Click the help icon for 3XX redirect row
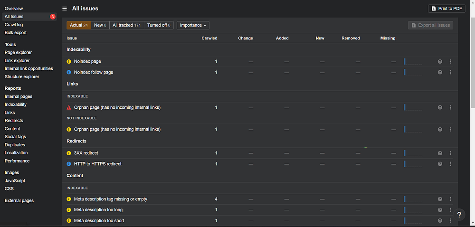 pyautogui.click(x=440, y=153)
